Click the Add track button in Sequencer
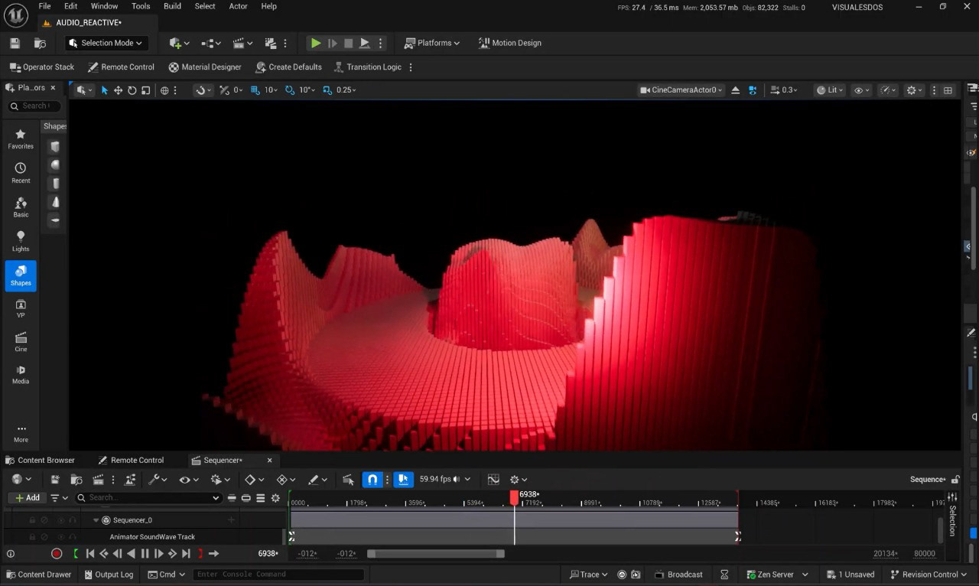 27,497
